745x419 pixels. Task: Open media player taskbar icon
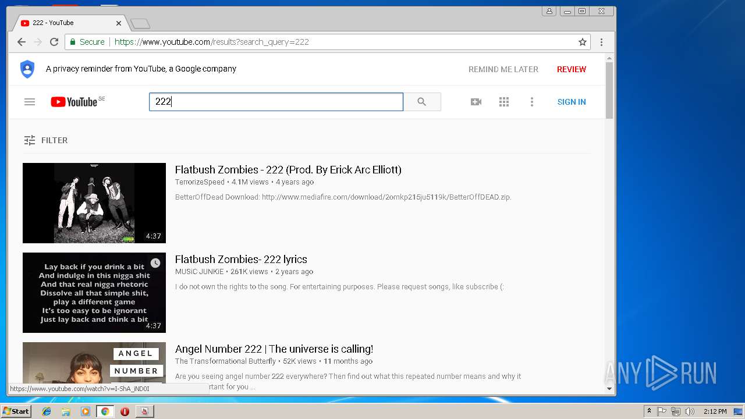pos(86,411)
